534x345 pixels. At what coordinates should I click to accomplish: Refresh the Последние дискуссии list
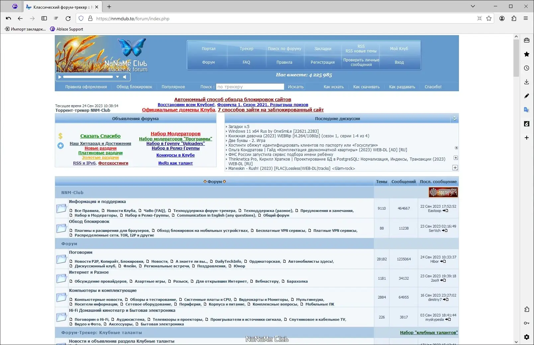click(455, 119)
